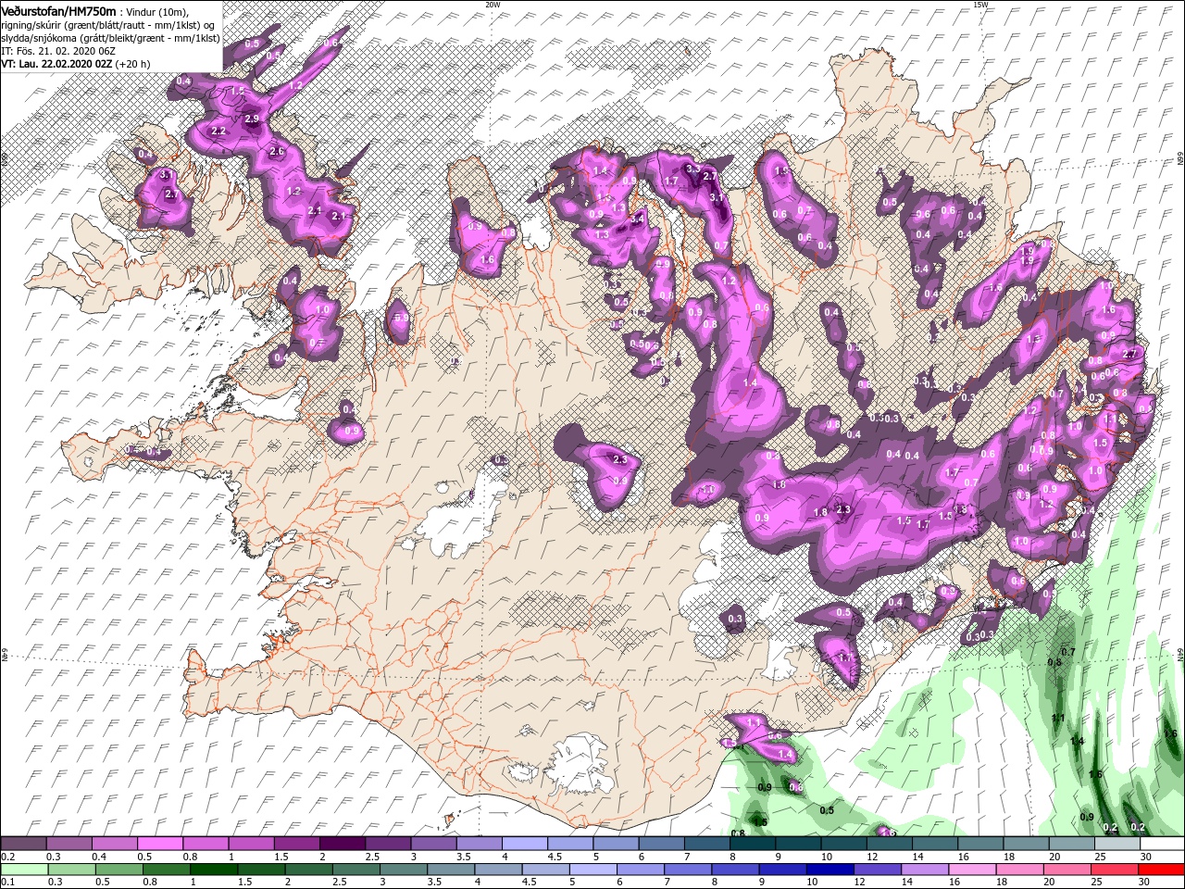Viewport: 1185px width, 889px height.
Task: Pick upper-row dark swatch between 2 and 2.5
Action: (342, 844)
